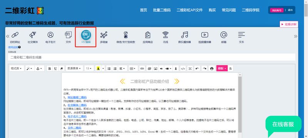Toggle bold formatting in editor

tap(50, 68)
